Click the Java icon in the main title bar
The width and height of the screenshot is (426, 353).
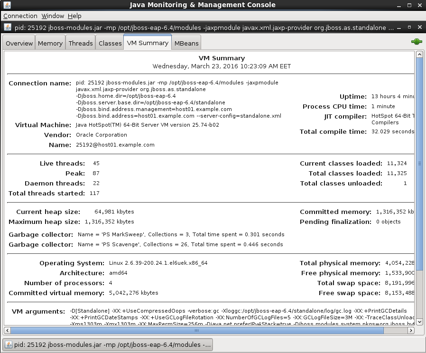click(7, 5)
